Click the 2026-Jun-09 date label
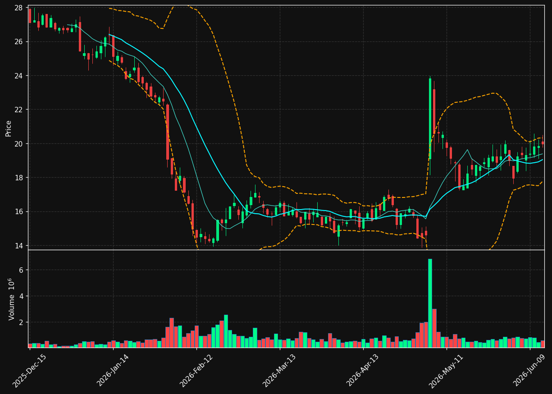The height and width of the screenshot is (394, 552). tap(530, 371)
